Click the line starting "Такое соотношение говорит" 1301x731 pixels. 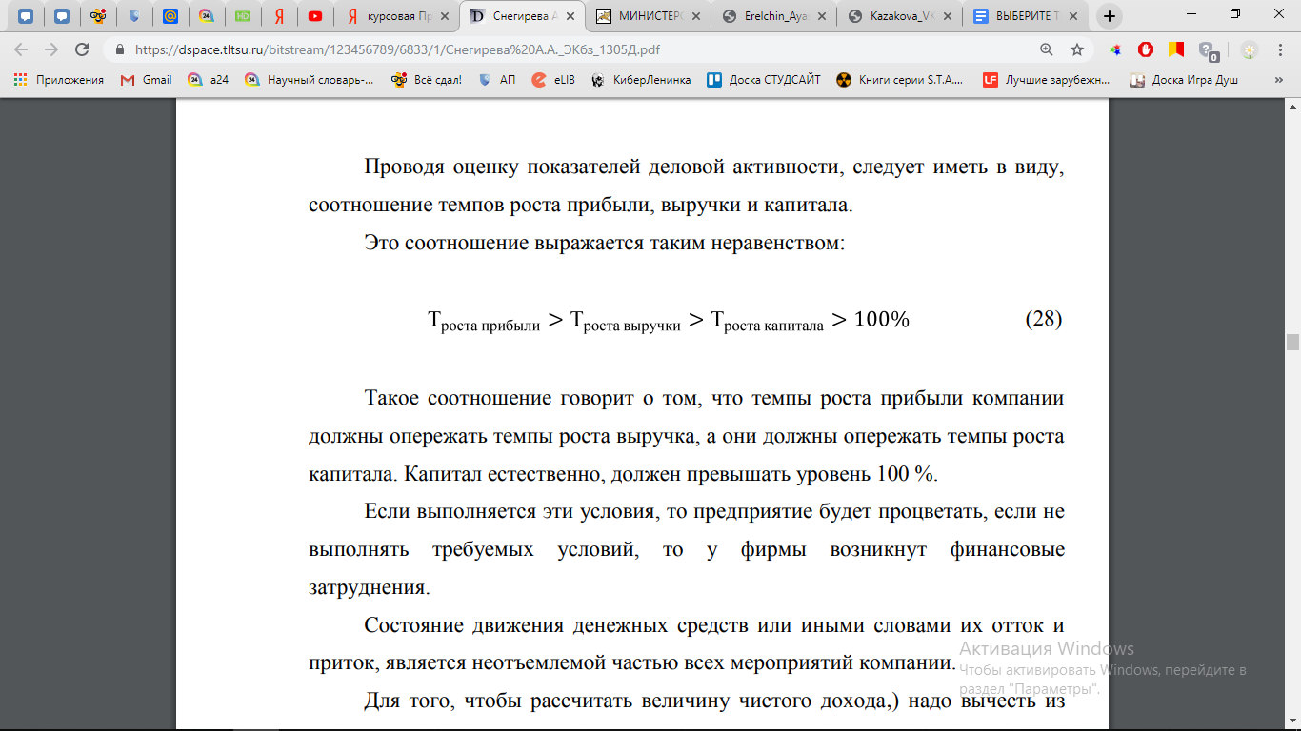[x=713, y=398]
